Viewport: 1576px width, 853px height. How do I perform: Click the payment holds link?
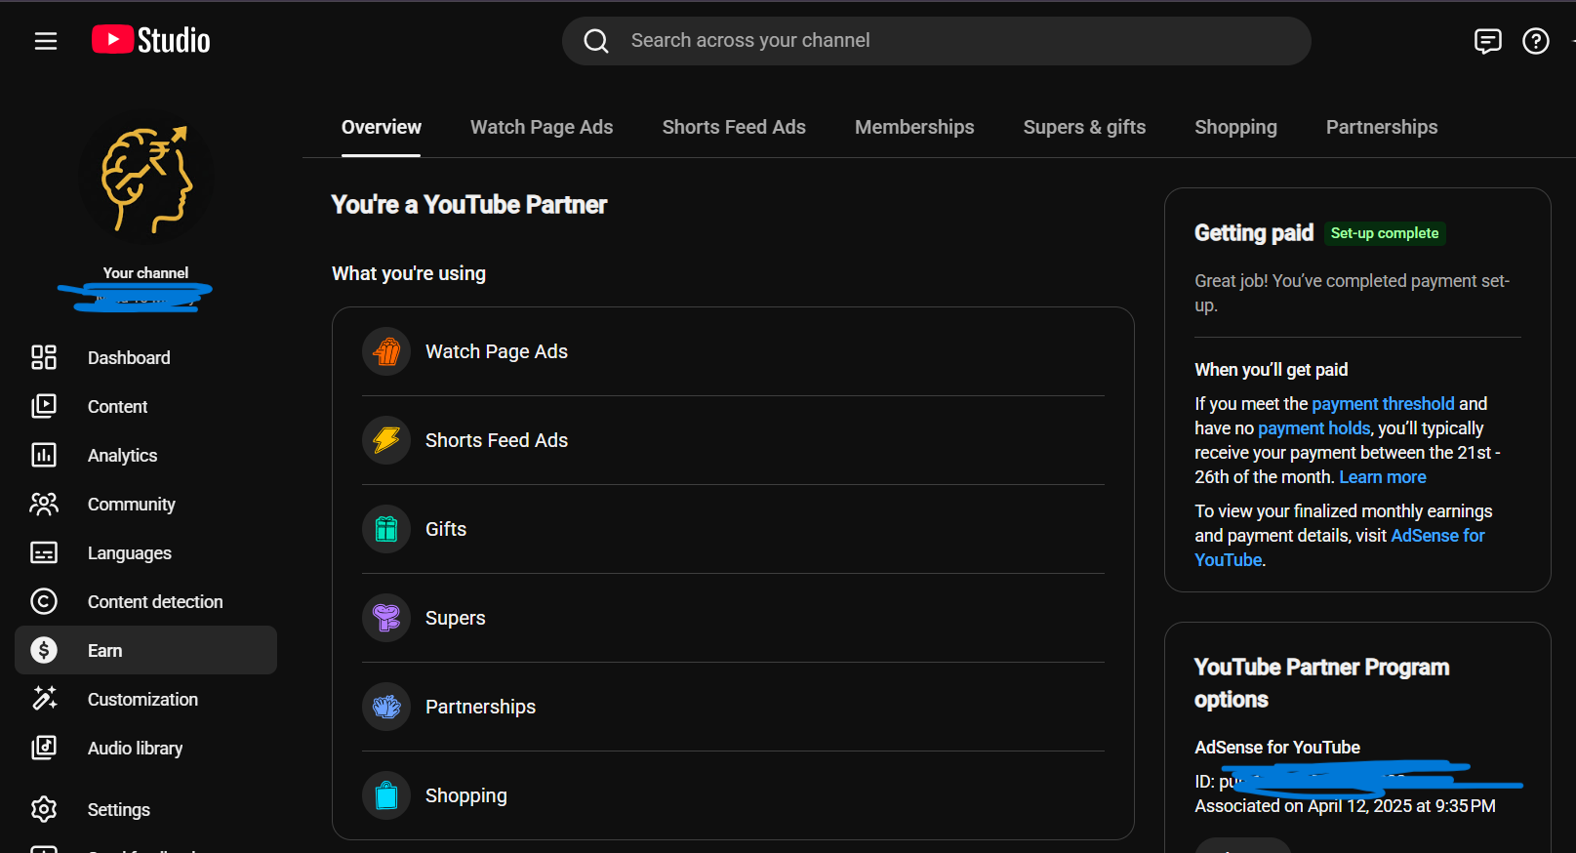click(1314, 427)
